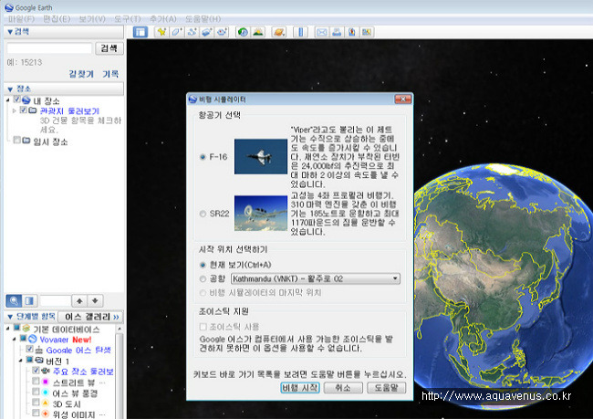593x419 pixels.
Task: Click the search text input field
Action: (x=49, y=48)
